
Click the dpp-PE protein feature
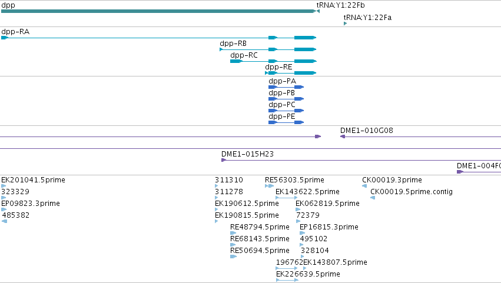coord(286,122)
